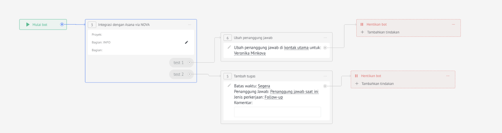Image resolution: width=502 pixels, height=133 pixels.
Task: Click the step number 3 badge
Action: coord(92,25)
